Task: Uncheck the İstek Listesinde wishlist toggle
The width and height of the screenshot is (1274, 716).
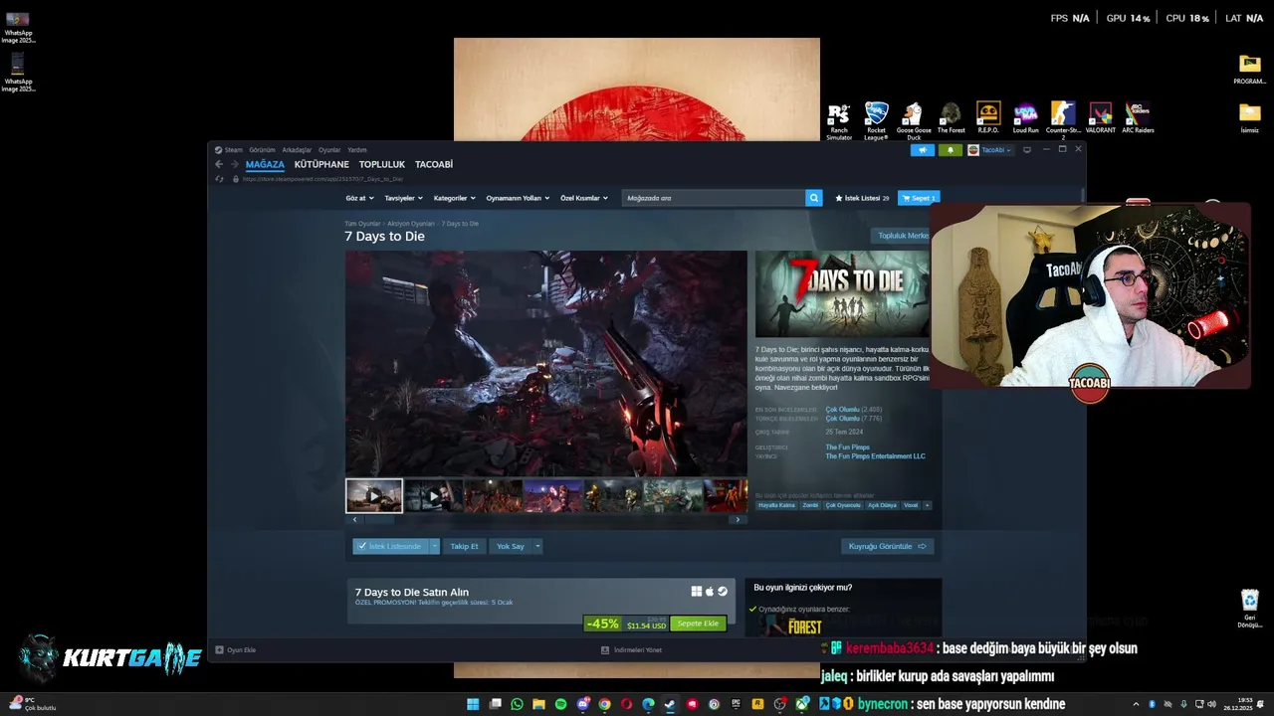Action: [x=389, y=546]
